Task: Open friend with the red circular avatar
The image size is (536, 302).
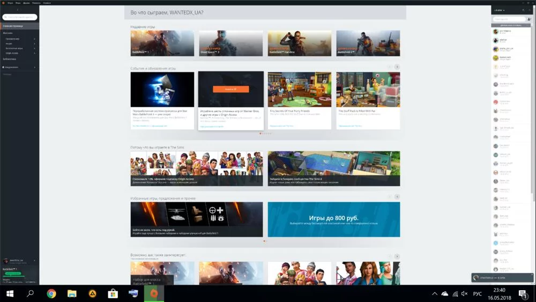Action: pyautogui.click(x=496, y=102)
